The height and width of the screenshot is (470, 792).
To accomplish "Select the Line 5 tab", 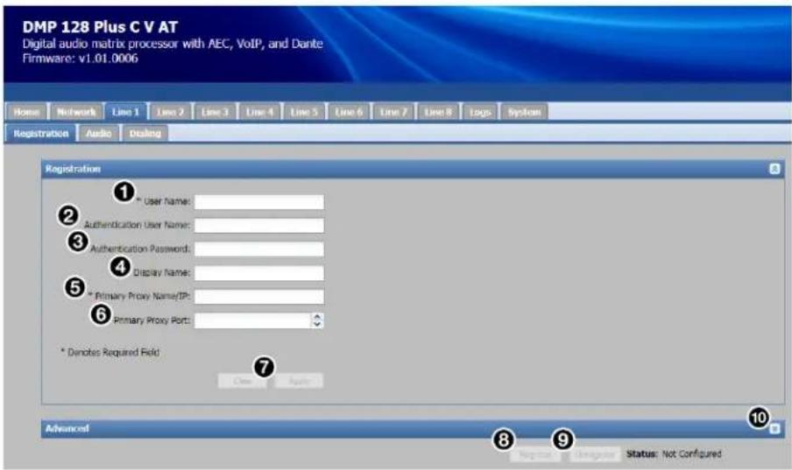I will point(303,111).
